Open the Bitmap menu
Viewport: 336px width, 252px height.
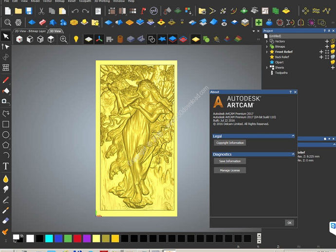pyautogui.click(x=59, y=1)
